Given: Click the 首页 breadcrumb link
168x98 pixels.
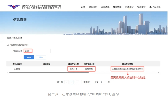Looking at the screenshot, I should (x=9, y=38).
